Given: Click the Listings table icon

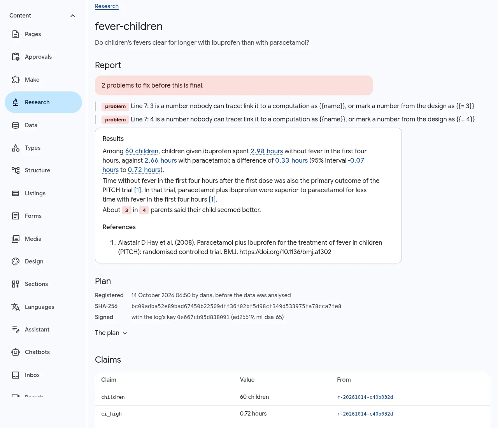Looking at the screenshot, I should 16,193.
